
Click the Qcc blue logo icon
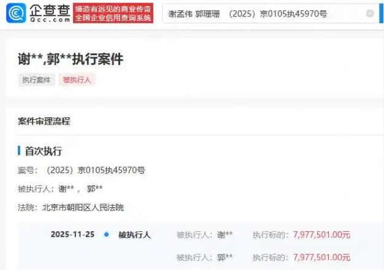[x=16, y=13]
